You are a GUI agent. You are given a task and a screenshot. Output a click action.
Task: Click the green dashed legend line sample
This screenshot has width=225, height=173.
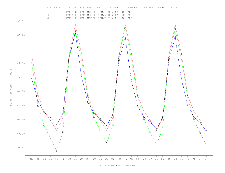pyautogui.click(x=44, y=15)
